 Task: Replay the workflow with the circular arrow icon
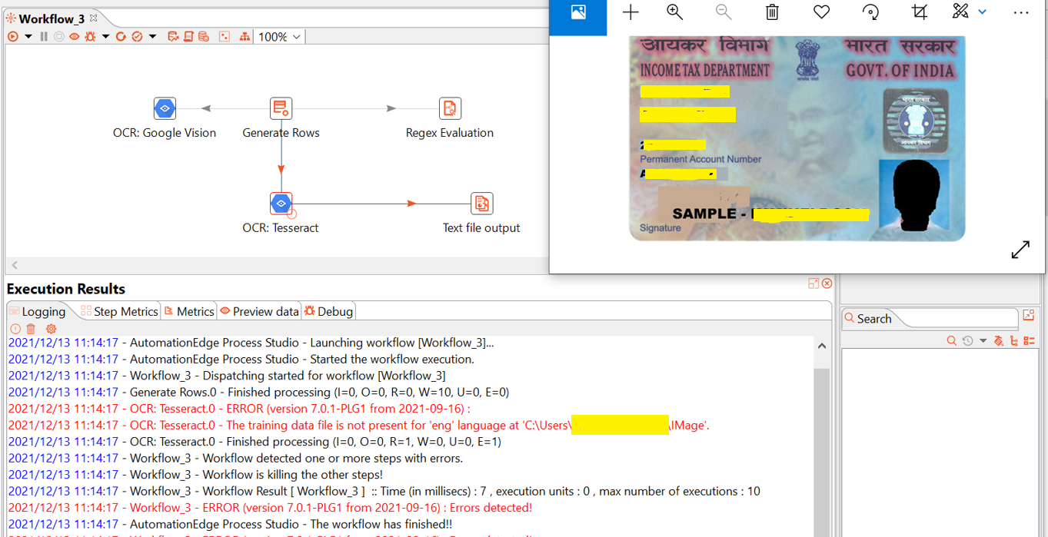121,36
